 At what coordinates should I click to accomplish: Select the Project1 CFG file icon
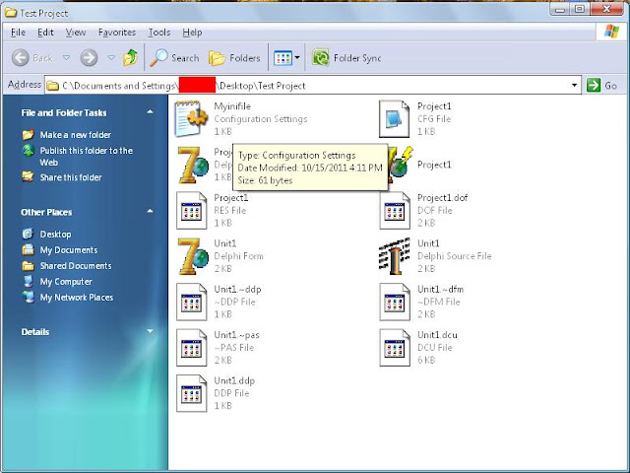coord(395,118)
